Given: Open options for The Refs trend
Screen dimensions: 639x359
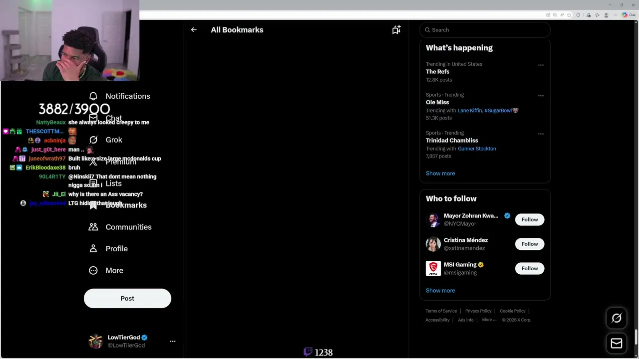Looking at the screenshot, I should [541, 65].
